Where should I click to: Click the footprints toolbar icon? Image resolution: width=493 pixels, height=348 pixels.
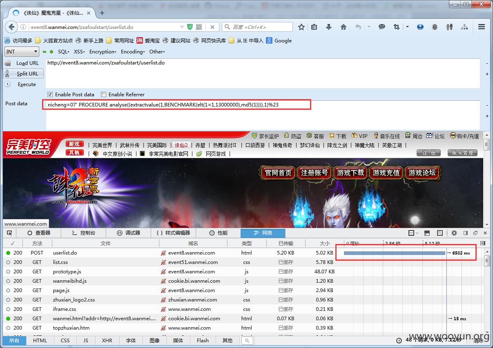coord(450,27)
